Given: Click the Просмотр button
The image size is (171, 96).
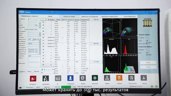Looking at the screenshot, I should coord(37,71).
